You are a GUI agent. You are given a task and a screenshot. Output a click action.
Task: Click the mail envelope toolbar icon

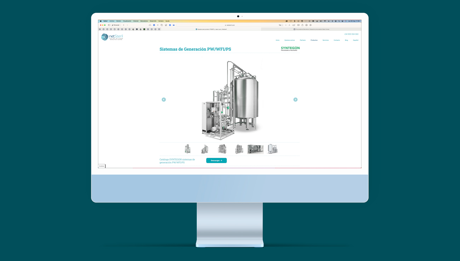tap(298, 25)
